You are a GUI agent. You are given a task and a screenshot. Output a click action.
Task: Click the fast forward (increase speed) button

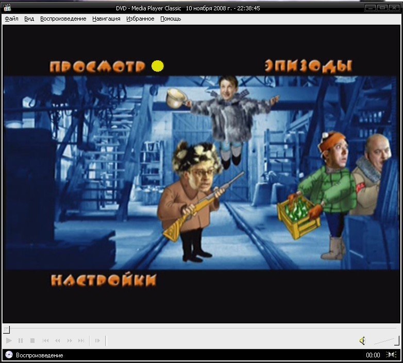(x=70, y=340)
